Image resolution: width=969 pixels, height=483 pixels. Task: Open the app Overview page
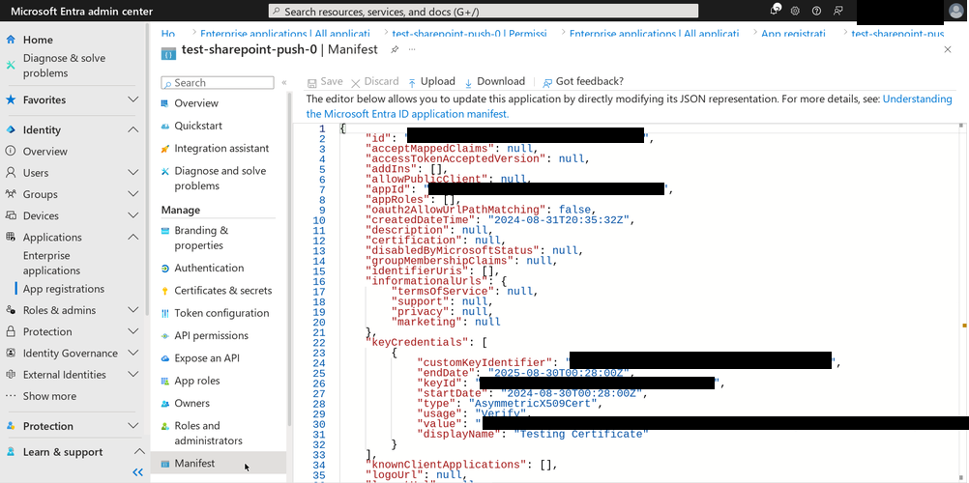(196, 103)
